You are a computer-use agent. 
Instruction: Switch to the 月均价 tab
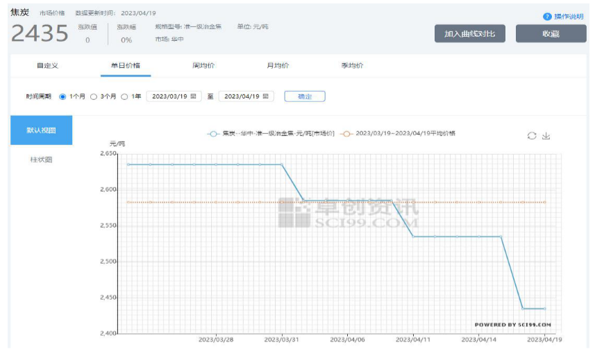[x=278, y=66]
